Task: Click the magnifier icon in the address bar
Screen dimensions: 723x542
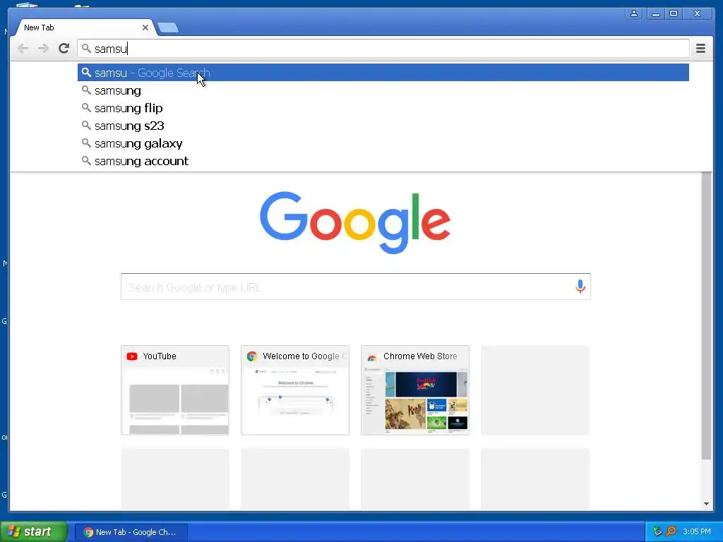Action: 86,48
